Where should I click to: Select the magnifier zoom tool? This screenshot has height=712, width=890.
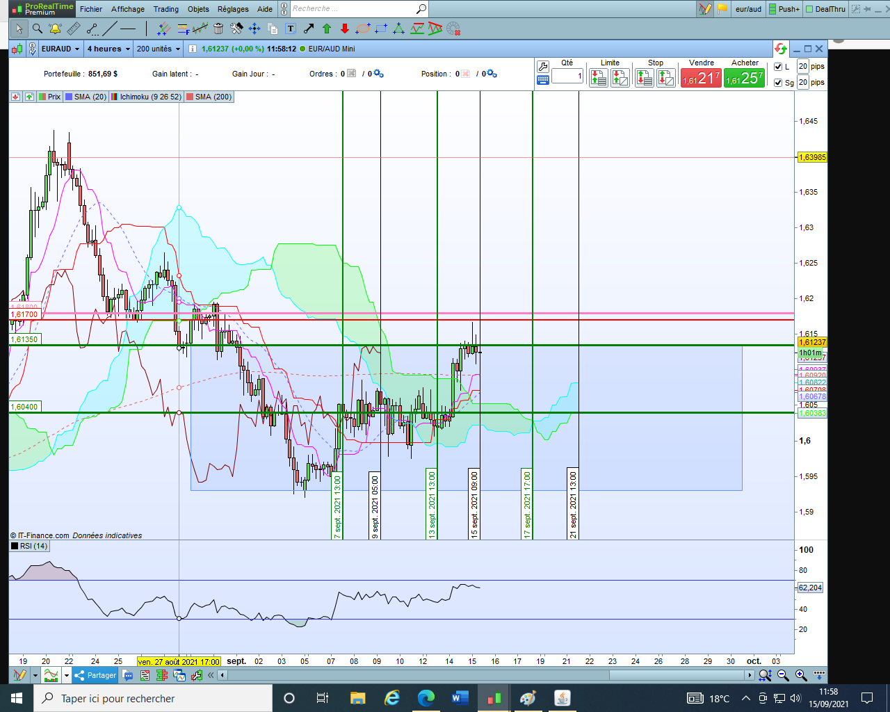(37, 29)
